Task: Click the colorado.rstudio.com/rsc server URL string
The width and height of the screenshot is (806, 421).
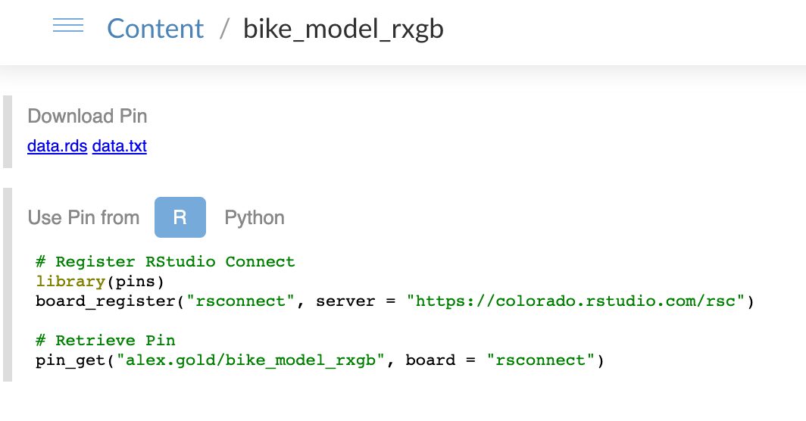Action: [x=575, y=301]
